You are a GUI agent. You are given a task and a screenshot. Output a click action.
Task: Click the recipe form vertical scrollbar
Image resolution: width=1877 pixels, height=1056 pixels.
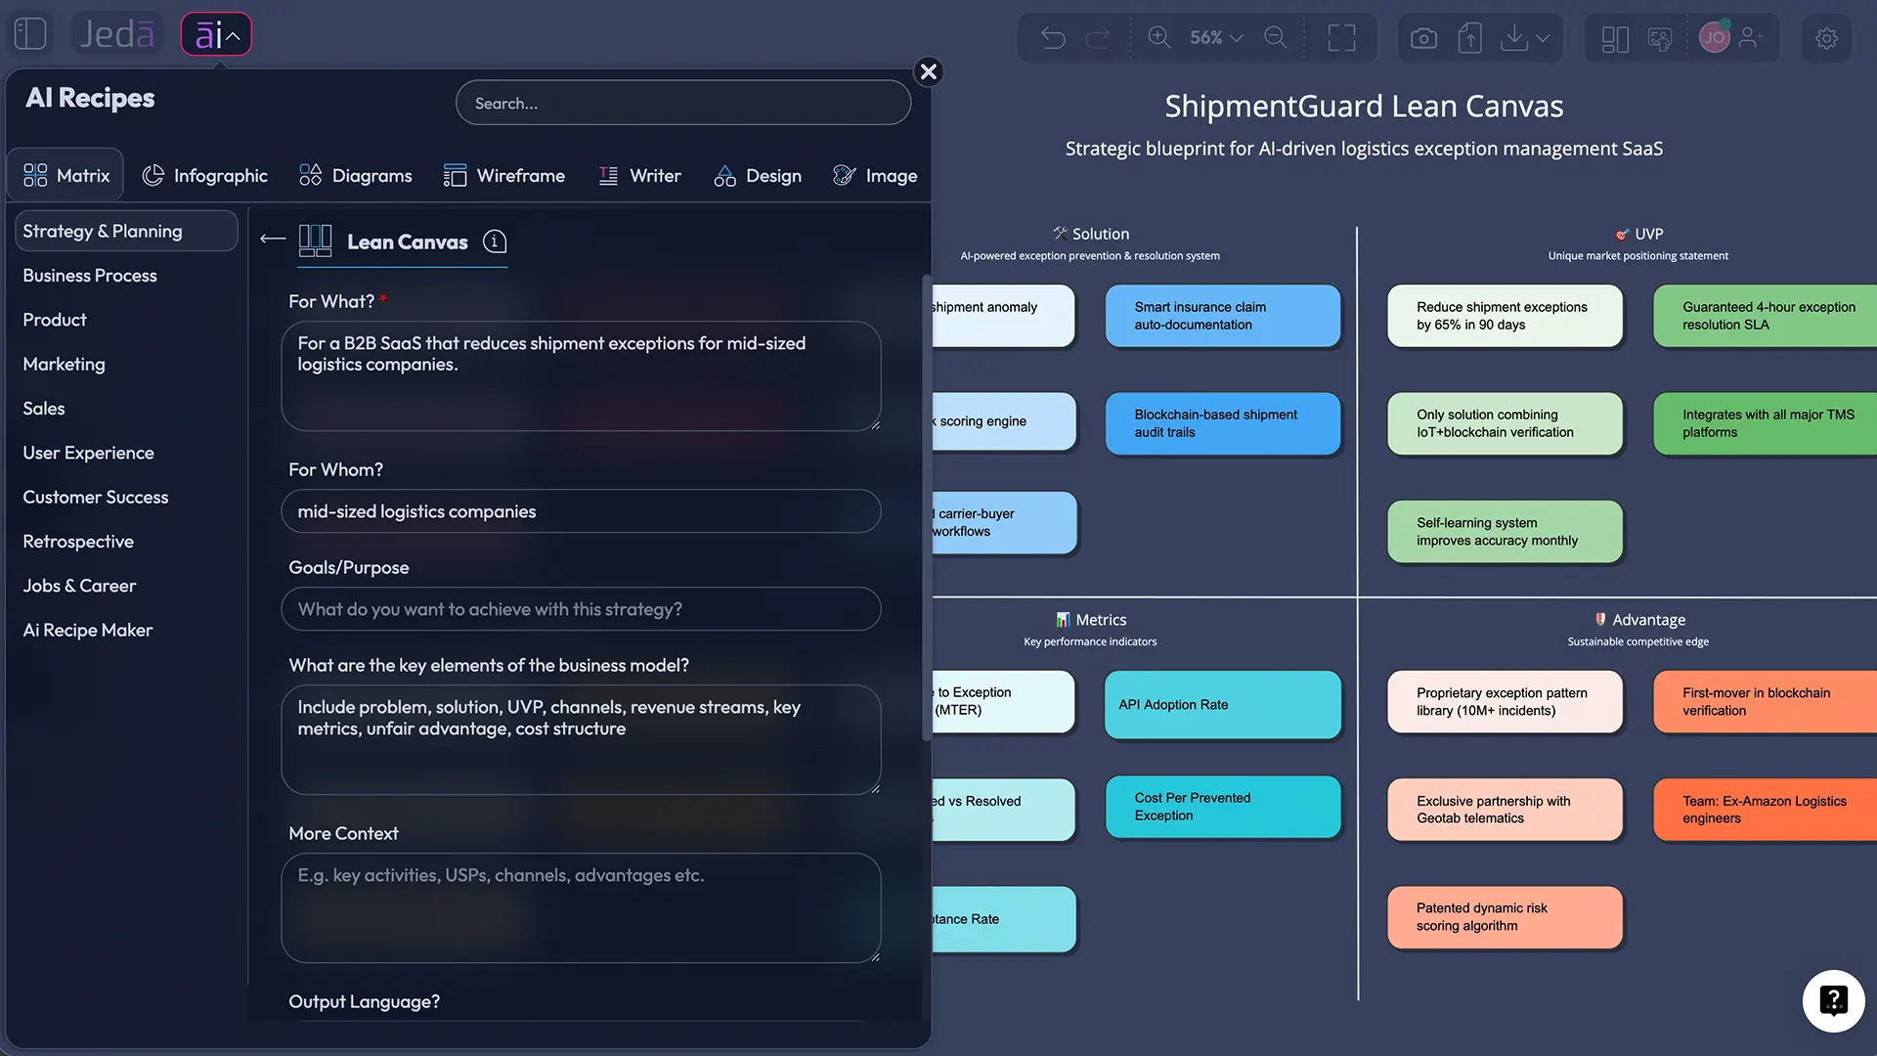[926, 508]
